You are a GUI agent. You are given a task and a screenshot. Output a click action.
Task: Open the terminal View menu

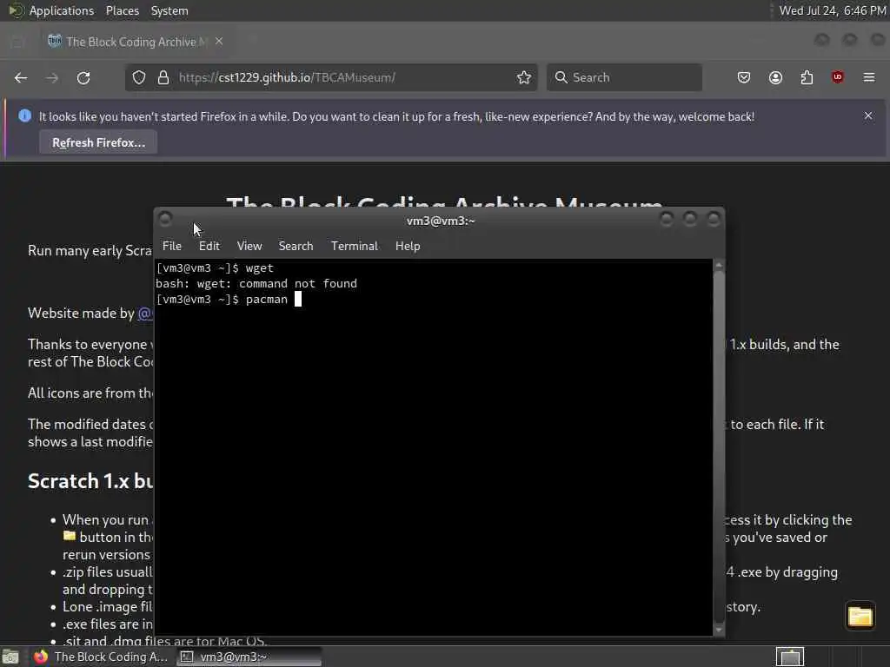coord(249,246)
